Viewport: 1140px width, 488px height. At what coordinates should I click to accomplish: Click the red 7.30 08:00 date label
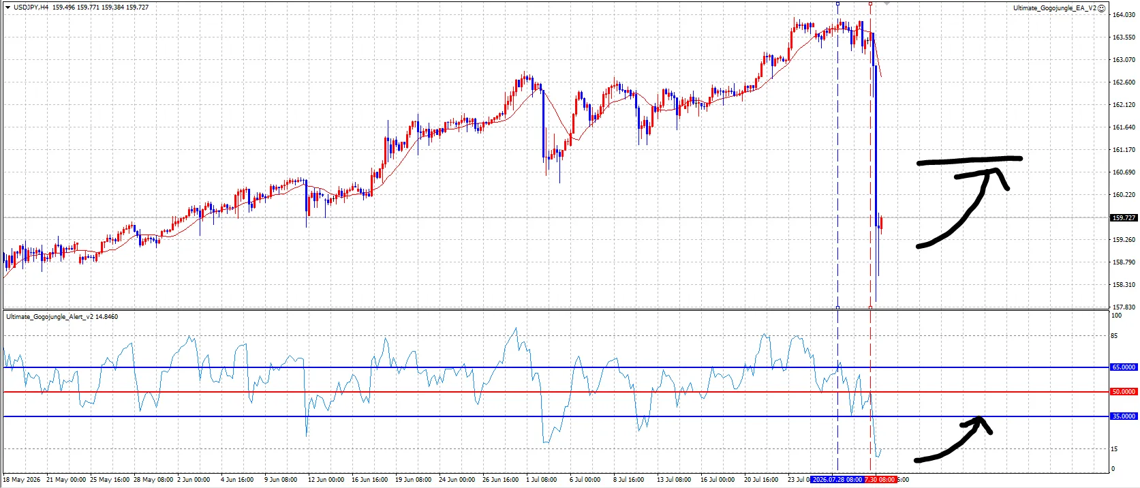click(880, 480)
